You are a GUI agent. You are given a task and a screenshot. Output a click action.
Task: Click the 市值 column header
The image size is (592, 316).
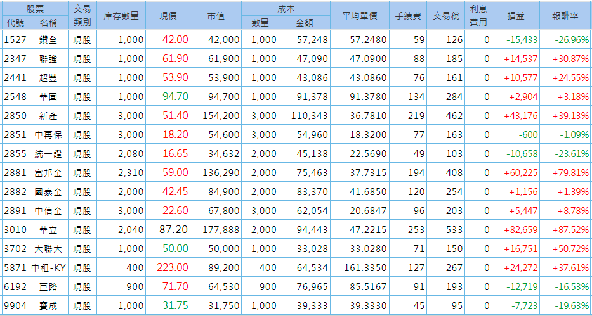tap(216, 15)
